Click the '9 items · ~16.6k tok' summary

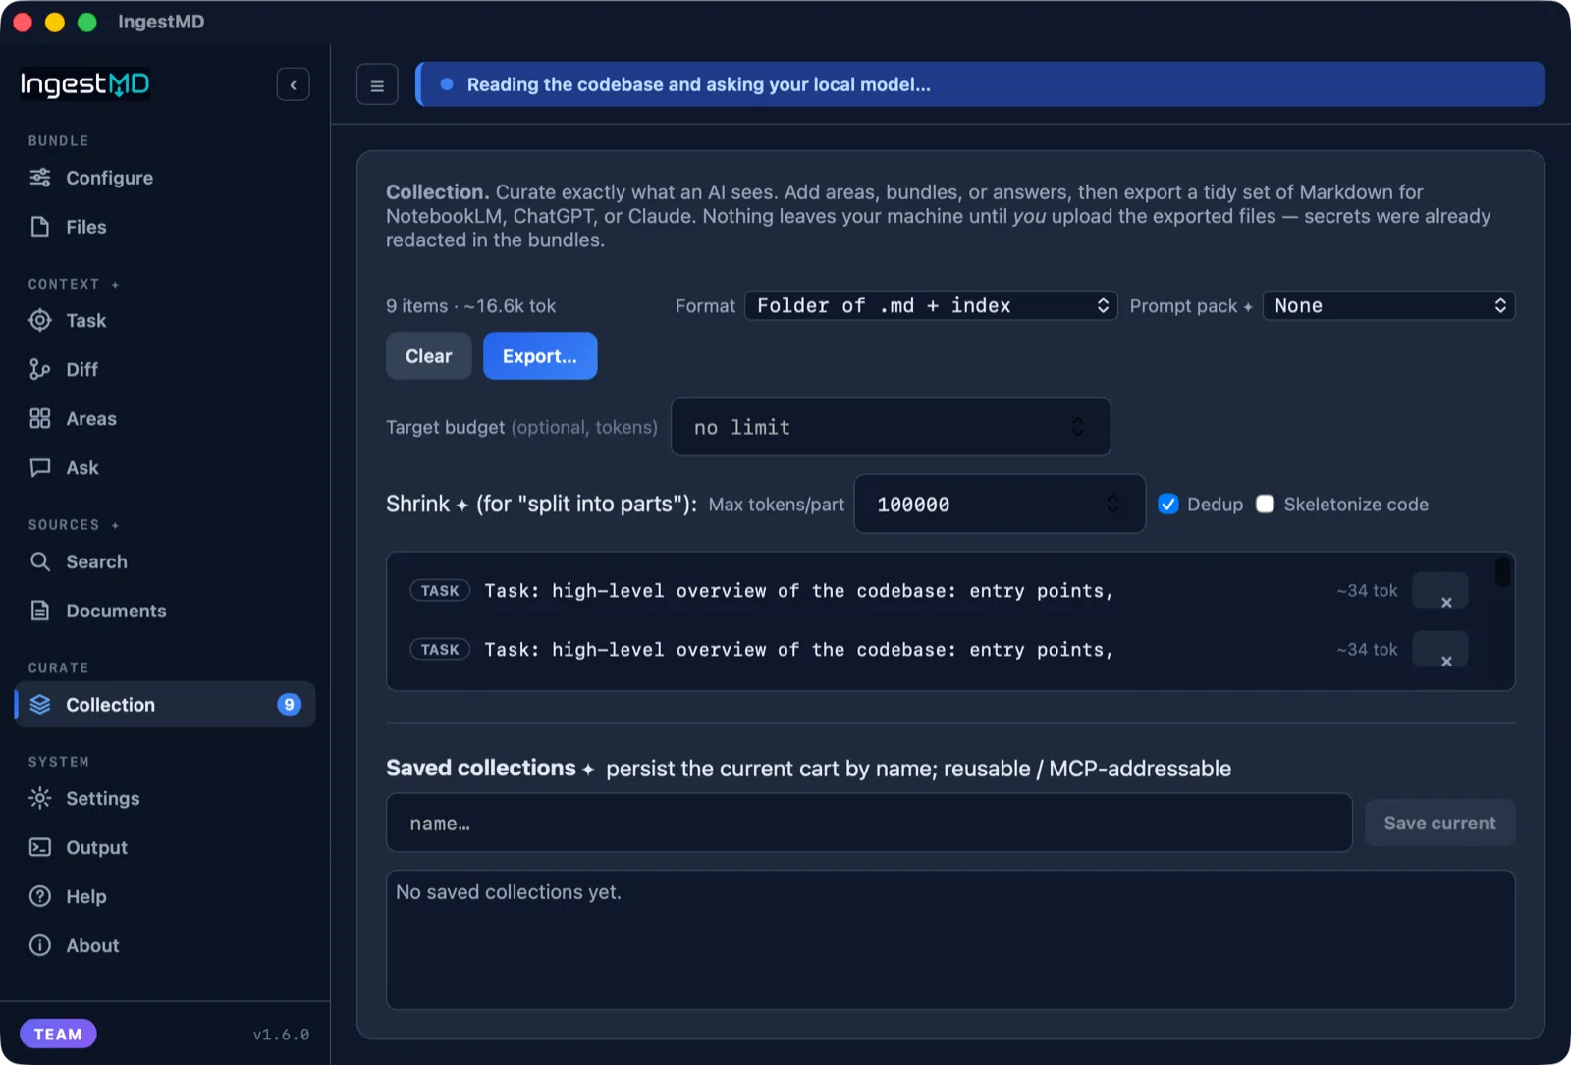coord(470,306)
